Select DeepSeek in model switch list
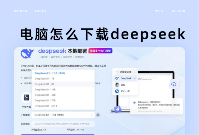Viewport: 199px width, 135px height. point(125,78)
